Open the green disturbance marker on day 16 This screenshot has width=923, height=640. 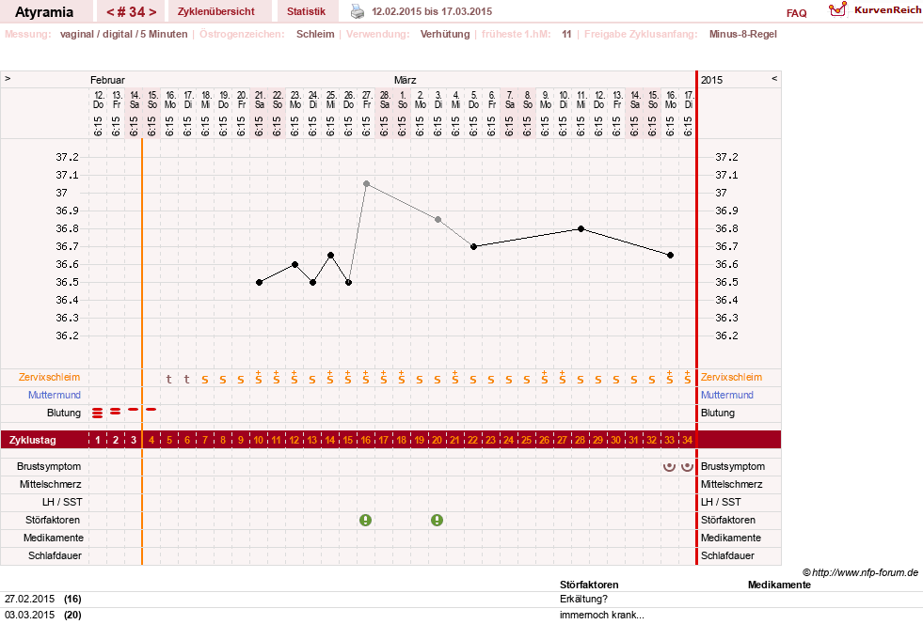(x=366, y=520)
